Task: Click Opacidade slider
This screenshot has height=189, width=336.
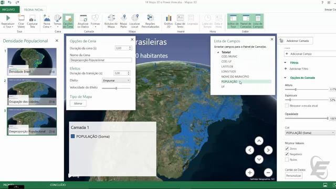Action: click(x=307, y=118)
